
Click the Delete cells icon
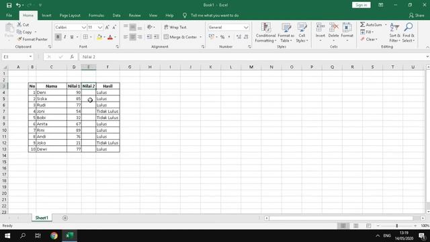tap(333, 28)
